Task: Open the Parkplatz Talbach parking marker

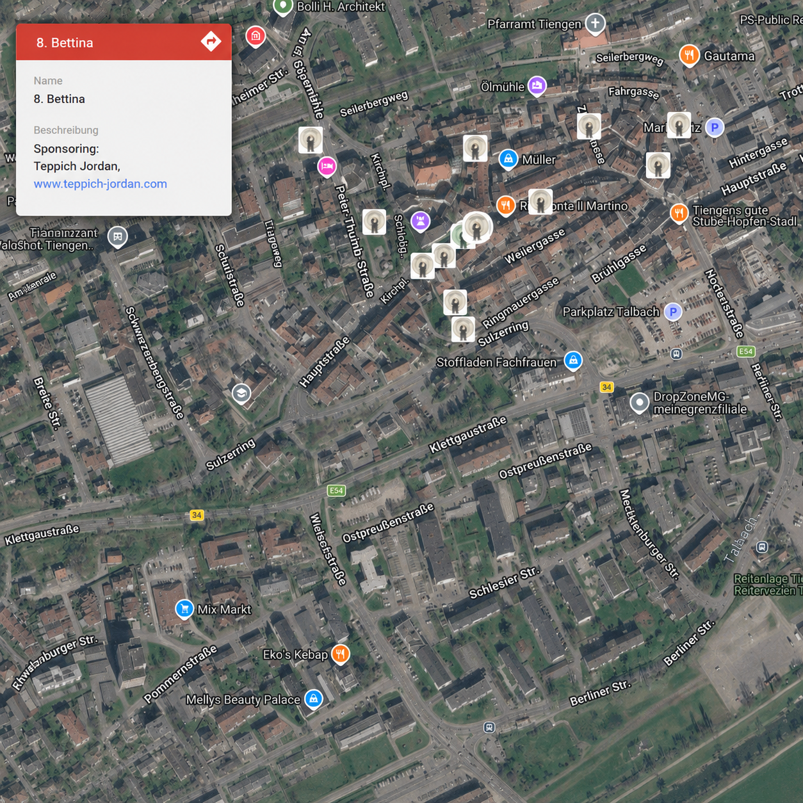Action: (x=672, y=312)
